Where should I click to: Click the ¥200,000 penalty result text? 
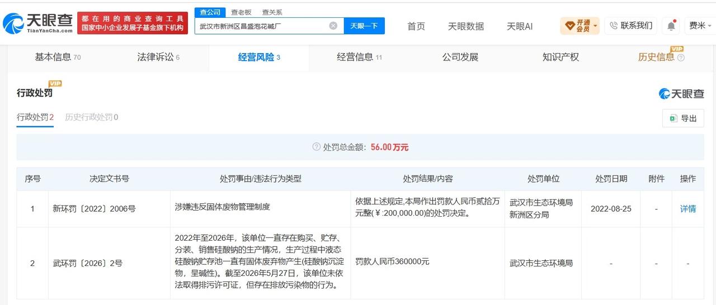click(427, 207)
